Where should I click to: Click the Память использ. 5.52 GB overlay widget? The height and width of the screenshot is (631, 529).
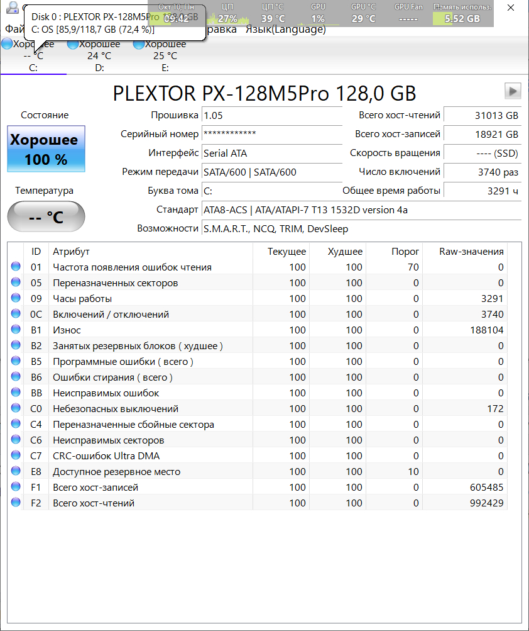[462, 14]
